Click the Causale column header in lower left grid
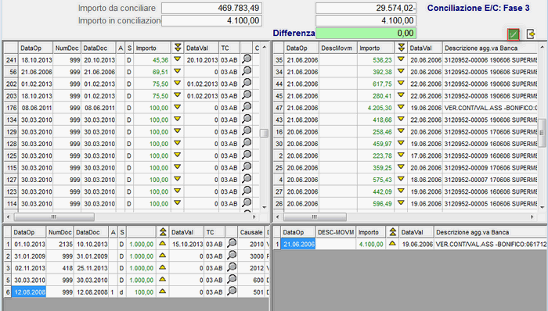This screenshot has height=311, width=548. click(251, 232)
